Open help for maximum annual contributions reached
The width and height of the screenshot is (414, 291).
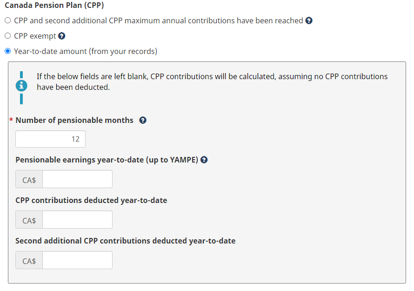pyautogui.click(x=309, y=20)
